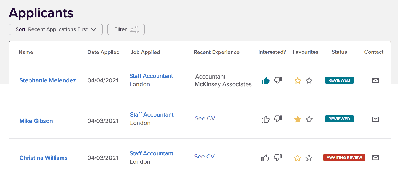Viewport: 398px width, 178px height.
Task: Open Christina Williams' Staff Accountant job link
Action: pyautogui.click(x=151, y=153)
